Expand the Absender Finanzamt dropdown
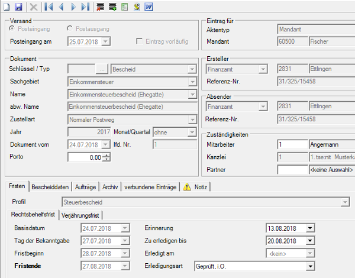 tap(263, 106)
